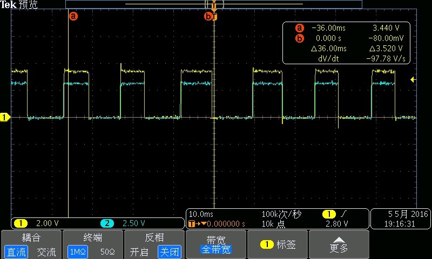The width and height of the screenshot is (432, 259).
Task: Choose 50Ω termination
Action: 107,252
